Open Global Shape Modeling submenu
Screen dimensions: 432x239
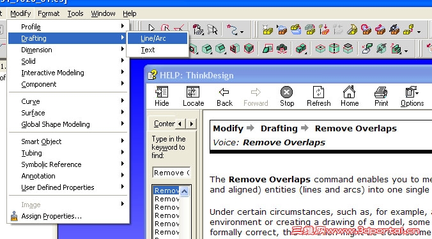68,124
